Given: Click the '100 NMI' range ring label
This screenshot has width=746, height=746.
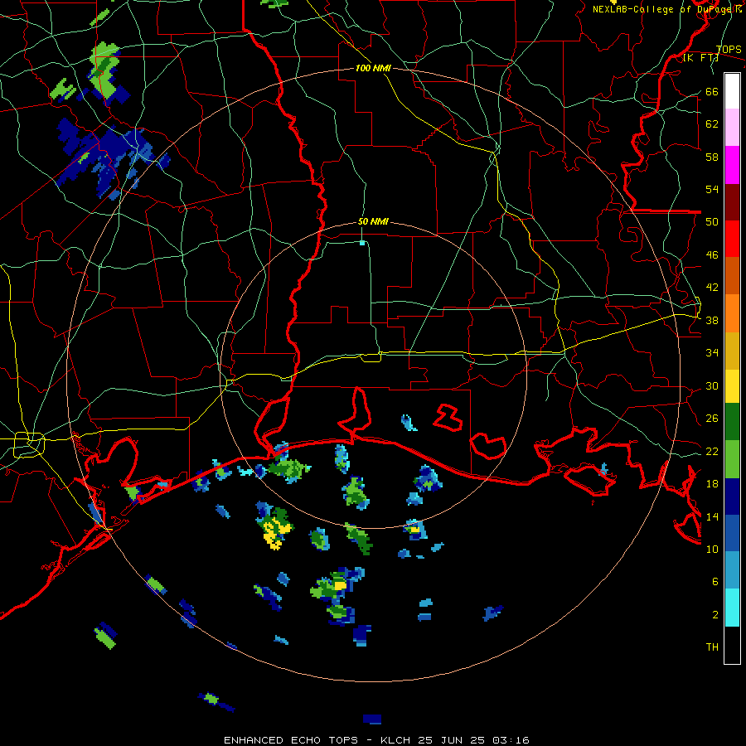Looking at the screenshot, I should click(373, 69).
